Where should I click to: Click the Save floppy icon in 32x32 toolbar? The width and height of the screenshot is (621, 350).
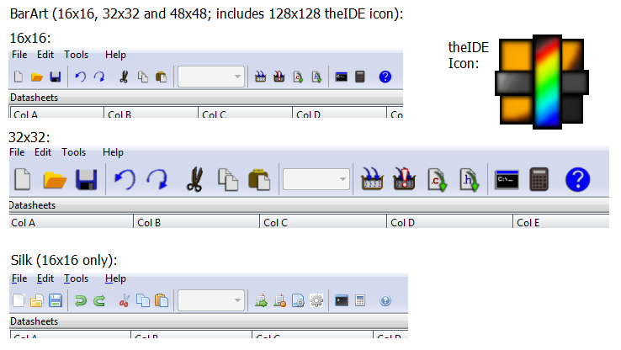85,179
